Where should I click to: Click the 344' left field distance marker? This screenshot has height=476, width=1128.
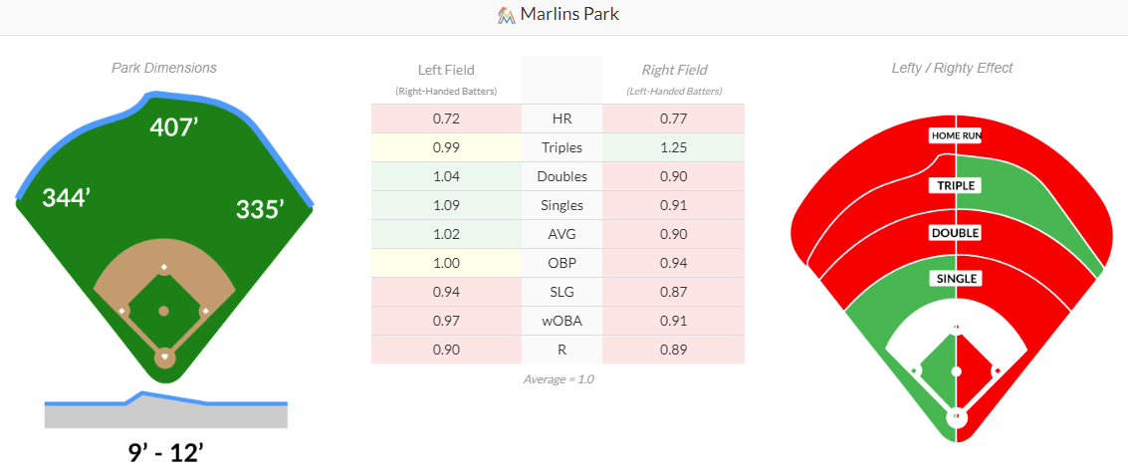[67, 197]
